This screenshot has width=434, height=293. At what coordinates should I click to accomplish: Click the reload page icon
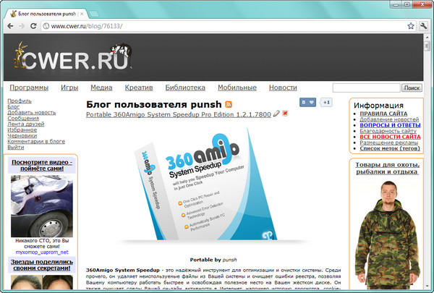(35, 26)
